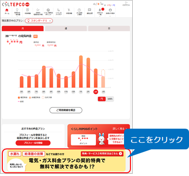
Task: Switch to the 日 tab
Action: (x=109, y=28)
